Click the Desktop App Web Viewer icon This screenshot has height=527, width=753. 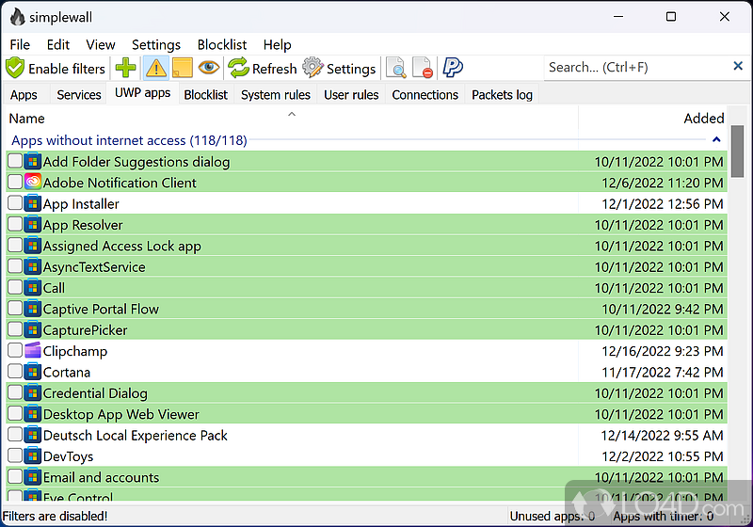click(x=33, y=413)
